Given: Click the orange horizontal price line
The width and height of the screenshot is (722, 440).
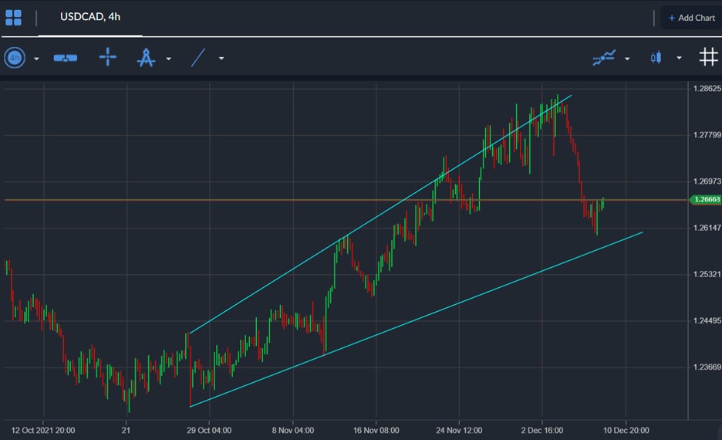Looking at the screenshot, I should pyautogui.click(x=346, y=200).
